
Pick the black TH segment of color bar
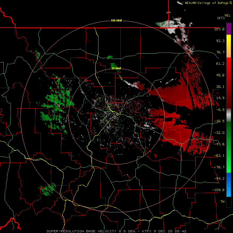229,202
